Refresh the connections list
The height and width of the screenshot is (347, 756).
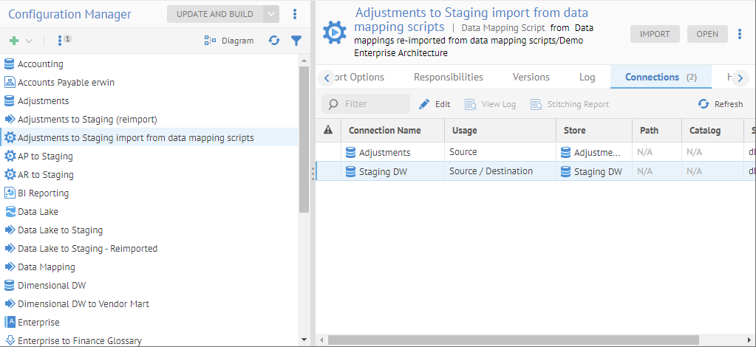[721, 104]
